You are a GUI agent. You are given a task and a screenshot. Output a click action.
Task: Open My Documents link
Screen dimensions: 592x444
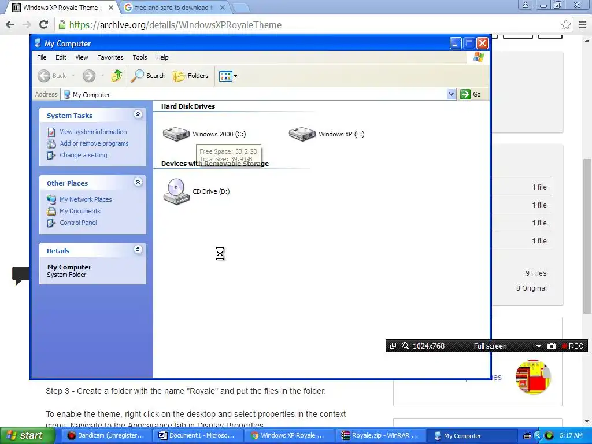click(x=80, y=211)
